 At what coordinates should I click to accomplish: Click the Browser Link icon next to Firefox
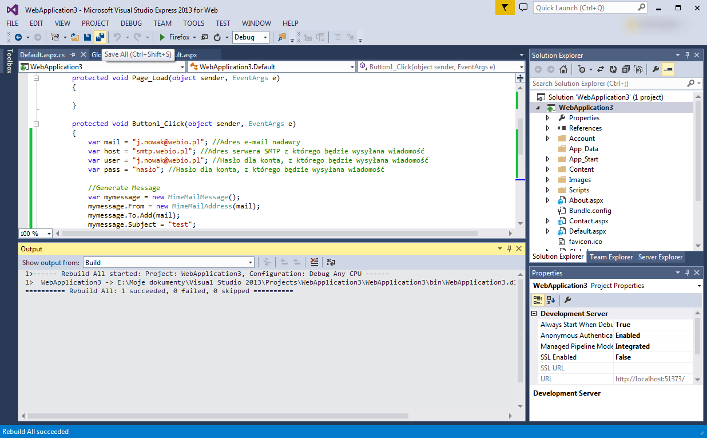click(x=204, y=37)
